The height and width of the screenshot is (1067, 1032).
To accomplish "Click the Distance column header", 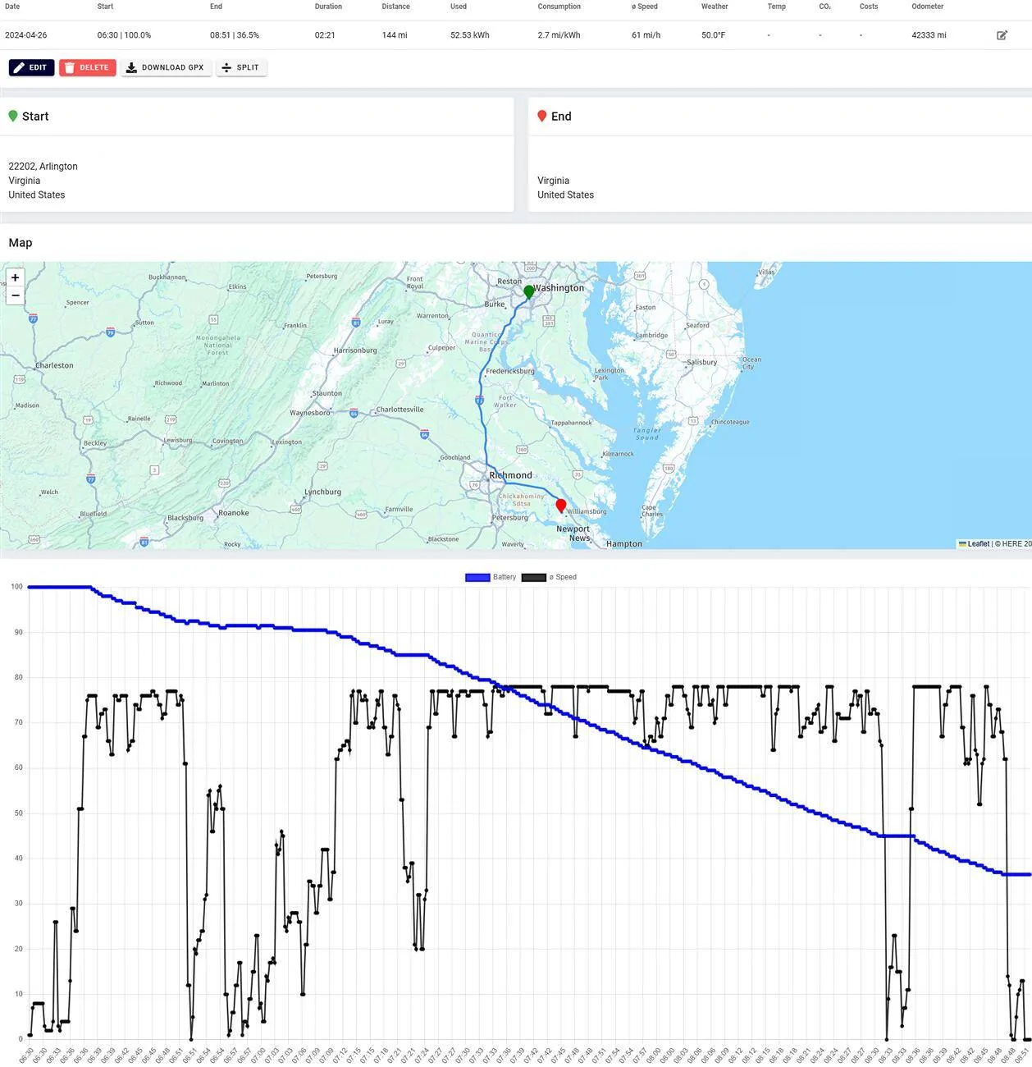I will pyautogui.click(x=395, y=7).
